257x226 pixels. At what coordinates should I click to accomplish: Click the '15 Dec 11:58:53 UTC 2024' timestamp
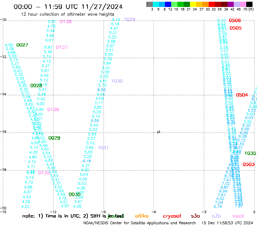tap(227, 223)
